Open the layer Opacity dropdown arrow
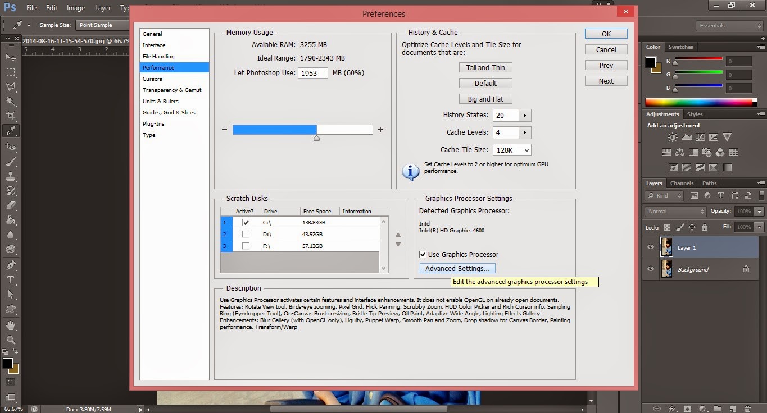The width and height of the screenshot is (767, 413). [x=759, y=212]
